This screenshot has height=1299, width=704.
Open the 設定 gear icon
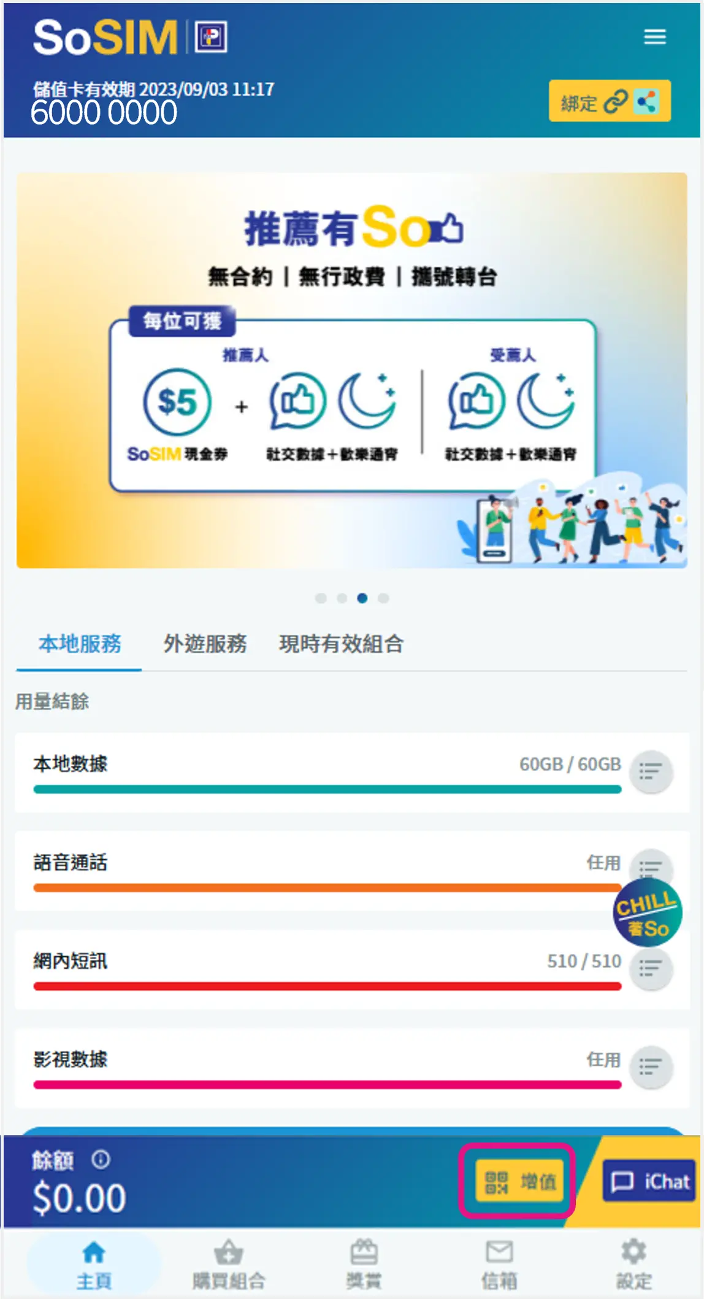pos(633,1251)
